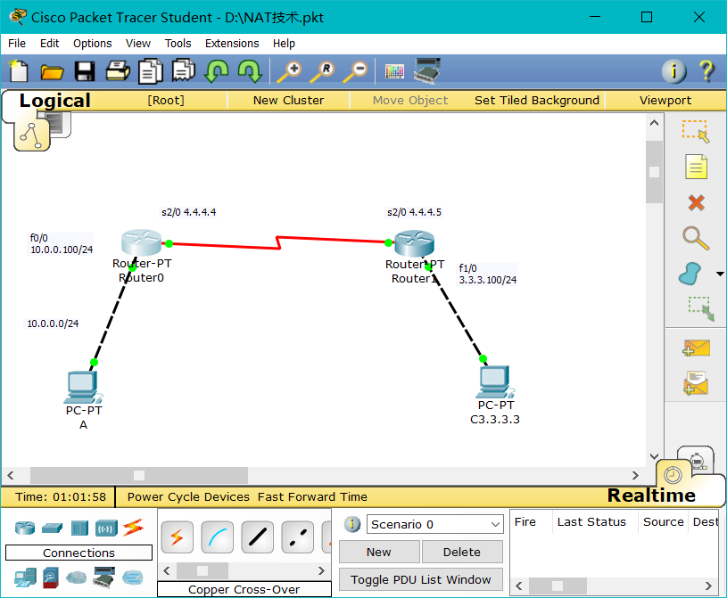The width and height of the screenshot is (727, 598).
Task: Select WAN Emulation cloud category
Action: (x=76, y=578)
